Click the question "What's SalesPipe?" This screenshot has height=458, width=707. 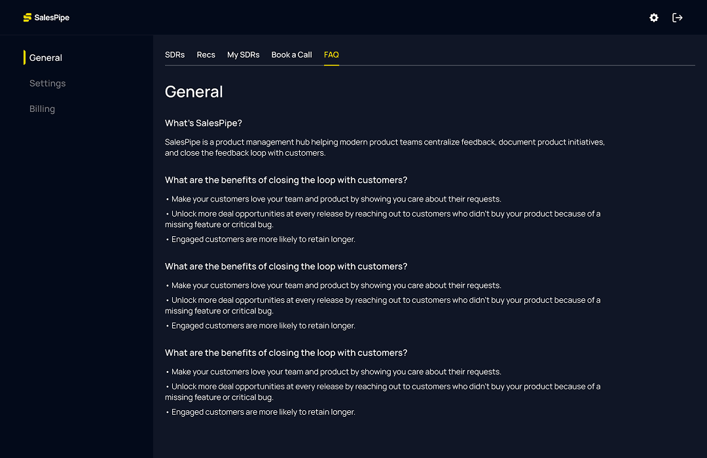click(204, 122)
